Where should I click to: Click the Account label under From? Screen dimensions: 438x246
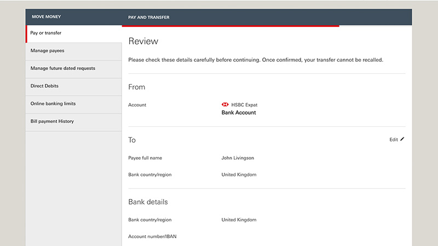point(137,105)
